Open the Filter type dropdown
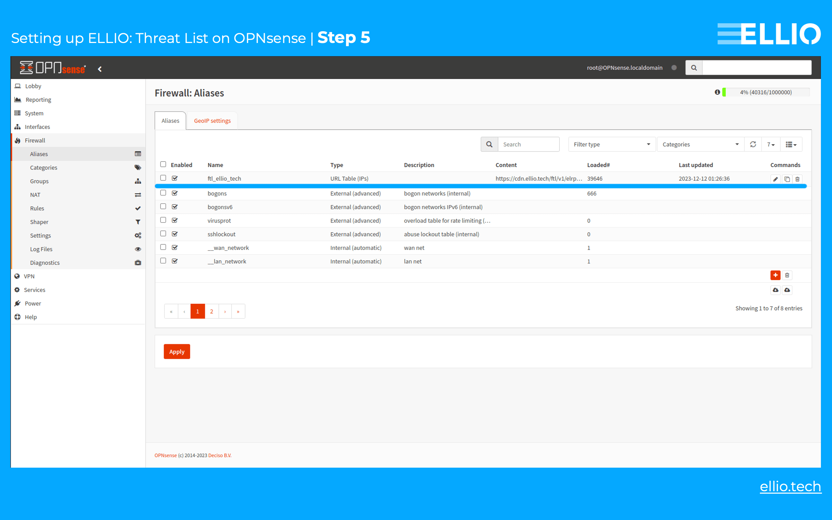The height and width of the screenshot is (520, 832). coord(611,144)
